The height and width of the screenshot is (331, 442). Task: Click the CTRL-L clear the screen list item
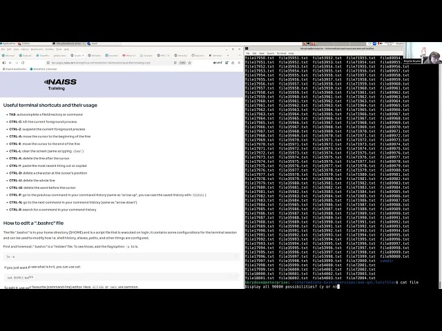46,151
